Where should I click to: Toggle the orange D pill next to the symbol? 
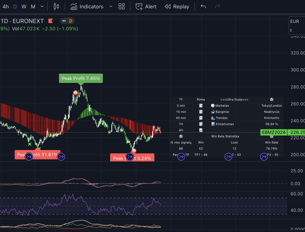67,21
